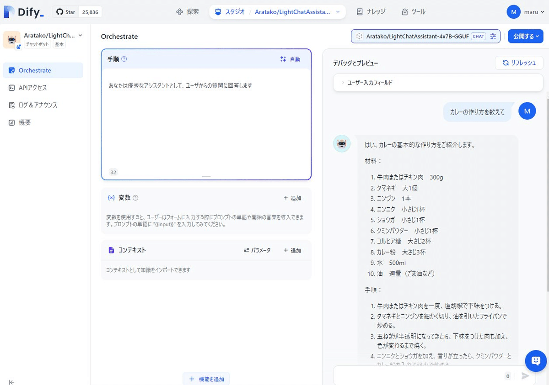Collapse the sidebar with the bottom-left arrow
The image size is (549, 385).
tap(11, 382)
